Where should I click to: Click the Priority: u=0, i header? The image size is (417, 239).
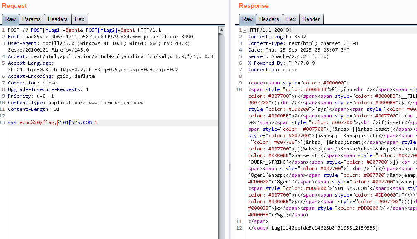point(31,96)
